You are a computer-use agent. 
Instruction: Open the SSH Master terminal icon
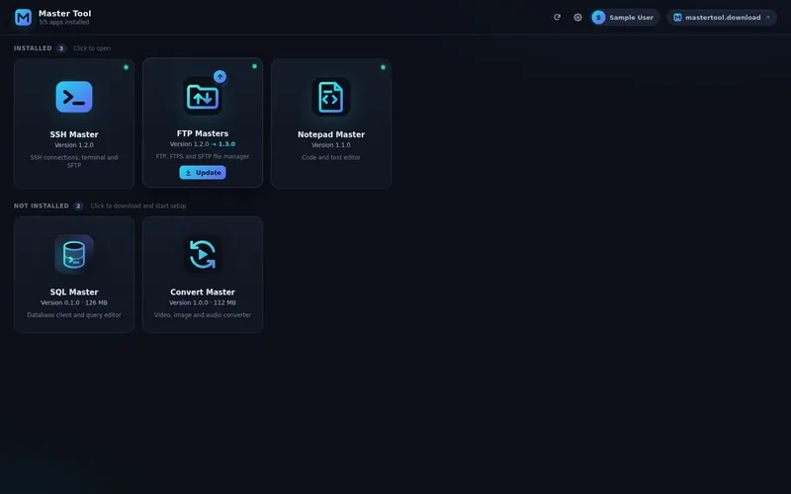click(x=74, y=97)
